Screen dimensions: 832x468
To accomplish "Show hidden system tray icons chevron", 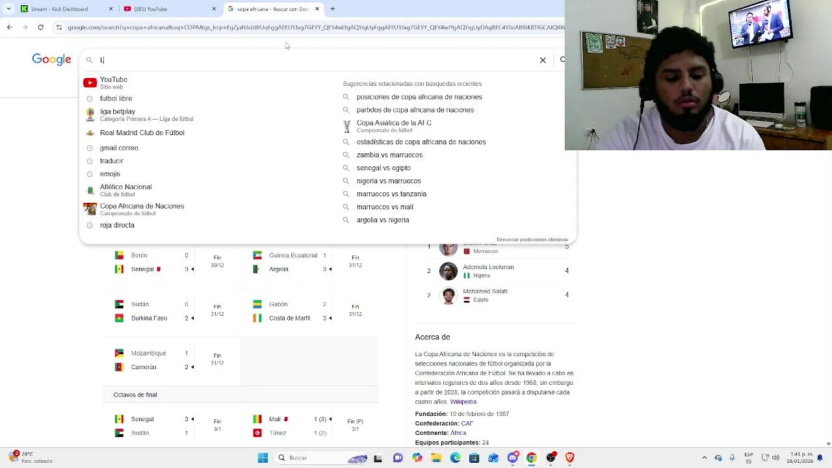I will click(705, 458).
